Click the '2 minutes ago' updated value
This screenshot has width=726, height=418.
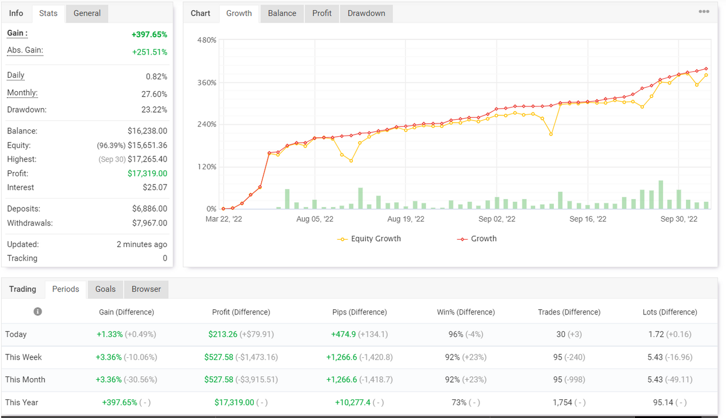click(142, 245)
